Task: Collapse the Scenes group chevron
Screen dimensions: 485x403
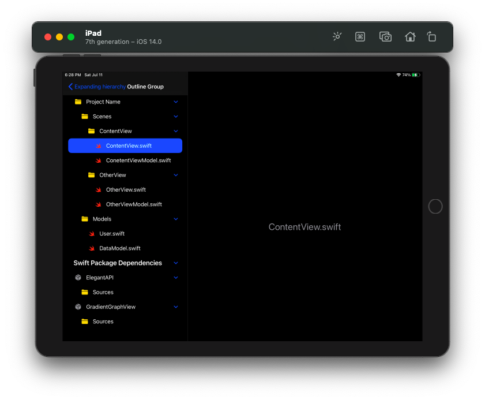Action: pyautogui.click(x=175, y=116)
